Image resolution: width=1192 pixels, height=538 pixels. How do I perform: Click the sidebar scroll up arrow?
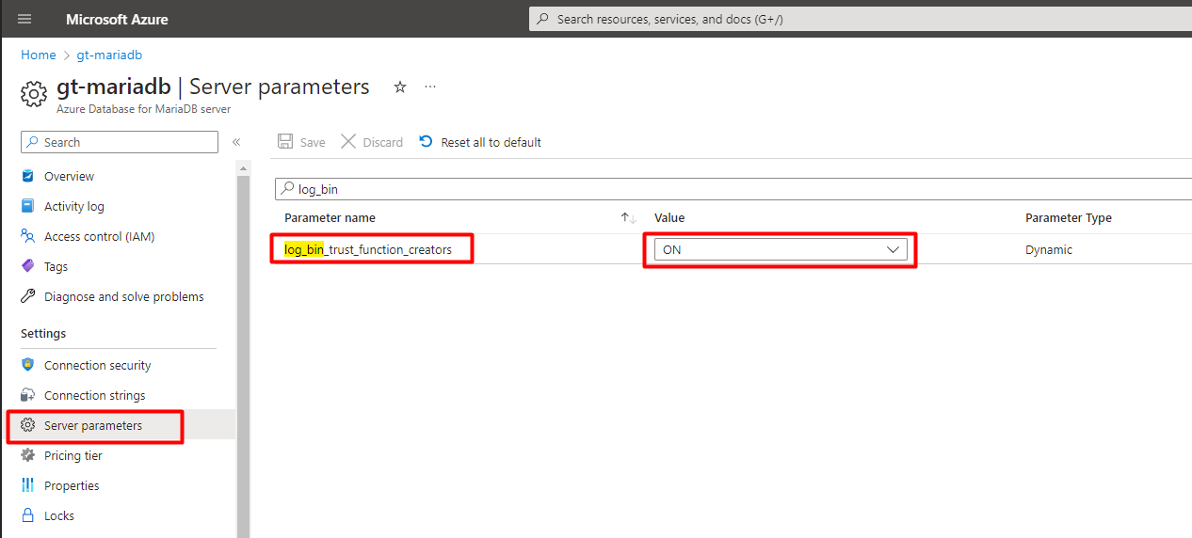click(244, 167)
